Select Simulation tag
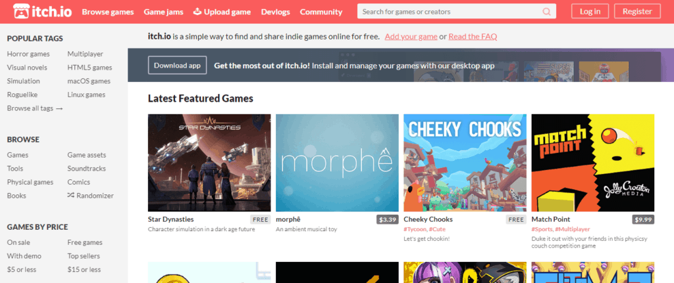Viewport: 674px width, 283px height. pyautogui.click(x=23, y=81)
